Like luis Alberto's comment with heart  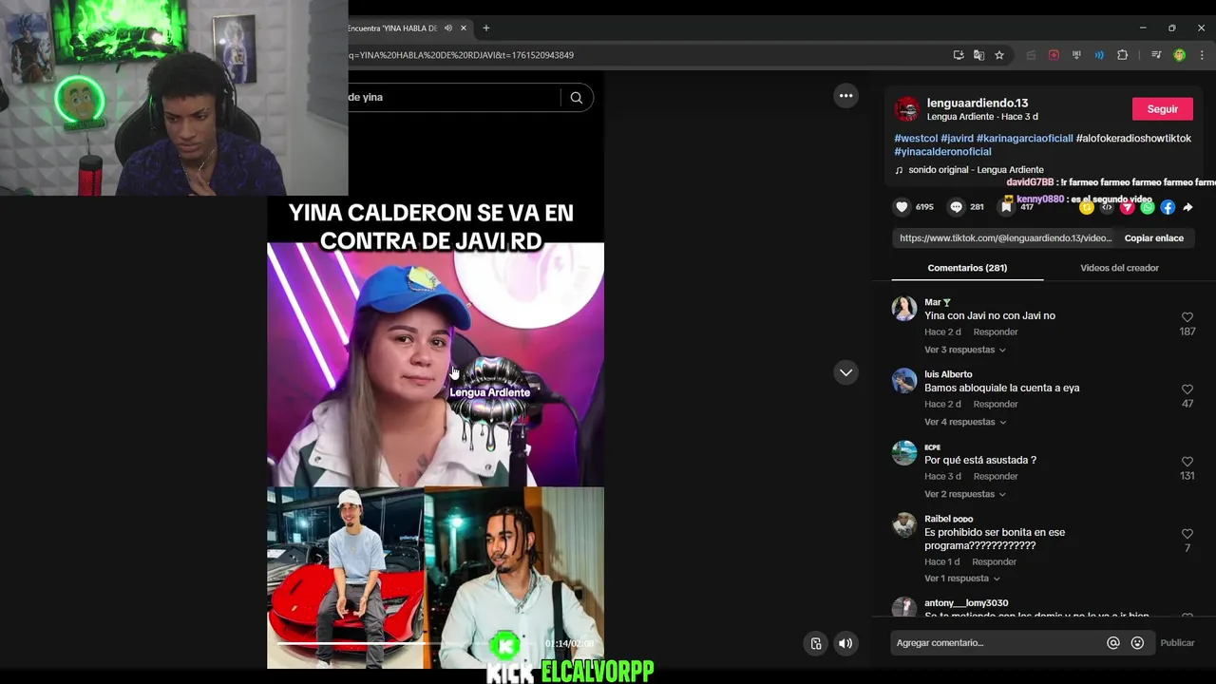[x=1187, y=389]
